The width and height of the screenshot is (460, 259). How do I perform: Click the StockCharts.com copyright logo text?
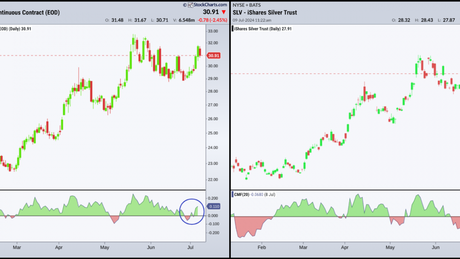(205, 5)
